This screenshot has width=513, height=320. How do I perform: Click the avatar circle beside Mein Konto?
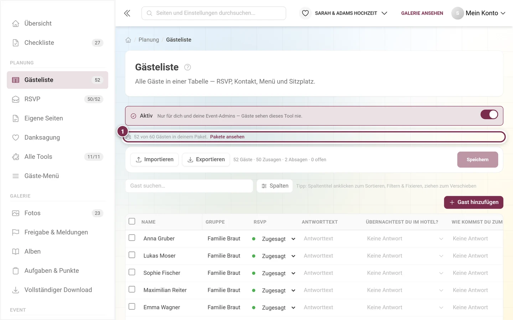pyautogui.click(x=457, y=13)
